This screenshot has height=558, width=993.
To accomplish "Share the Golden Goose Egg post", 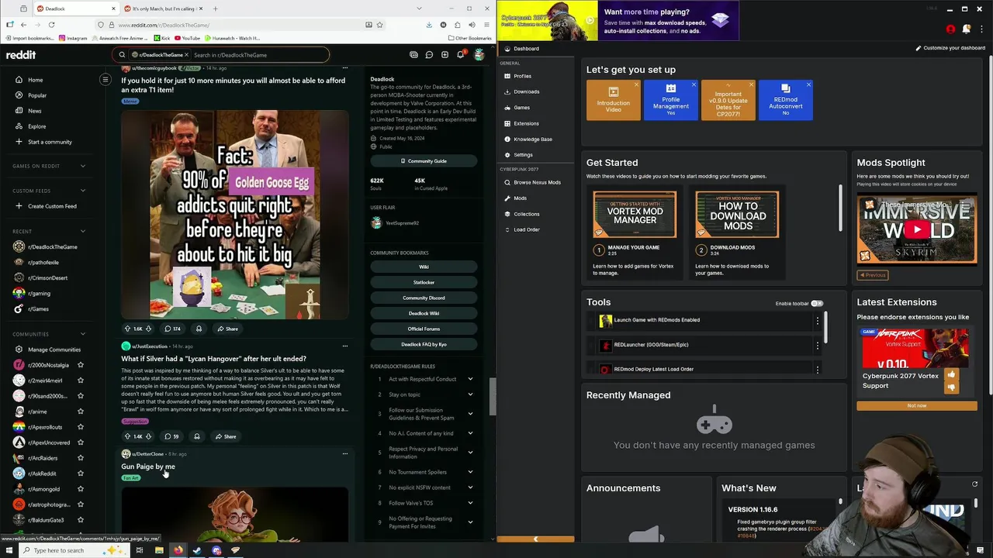I will (227, 329).
